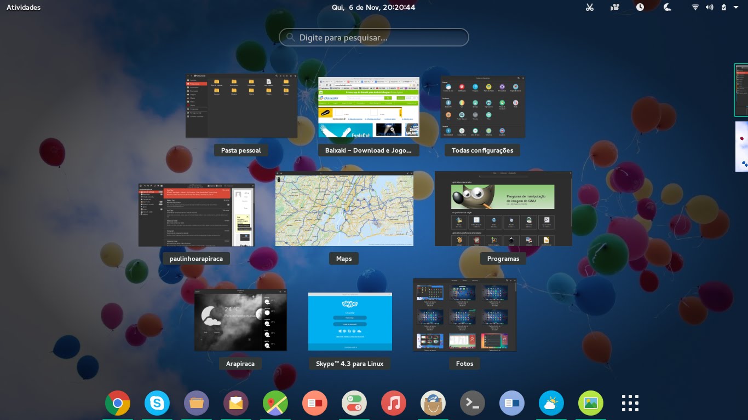Launch Skype from the dock
Image resolution: width=748 pixels, height=420 pixels.
(x=157, y=403)
